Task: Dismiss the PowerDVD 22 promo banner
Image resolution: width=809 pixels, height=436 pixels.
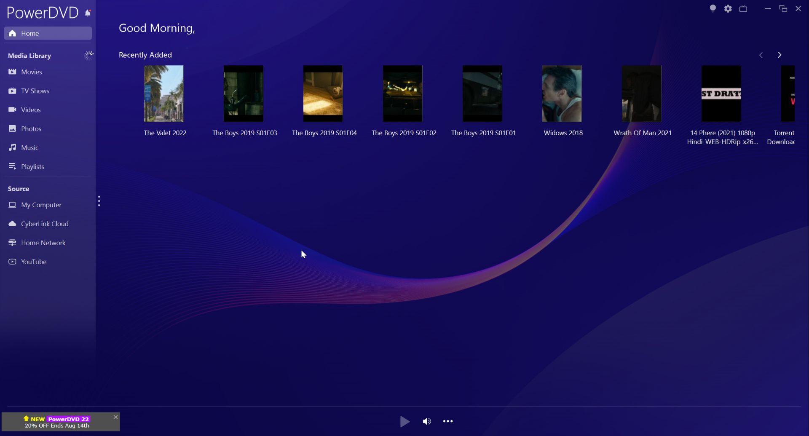Action: (115, 417)
